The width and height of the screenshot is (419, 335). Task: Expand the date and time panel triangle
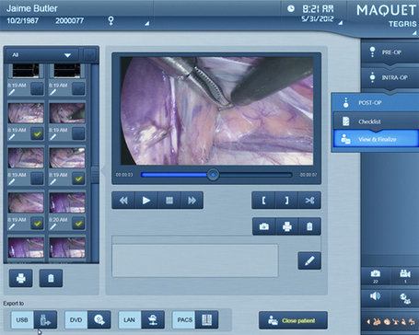coord(341,23)
